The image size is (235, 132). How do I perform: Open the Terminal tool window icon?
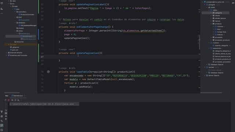pyautogui.click(x=1, y=130)
